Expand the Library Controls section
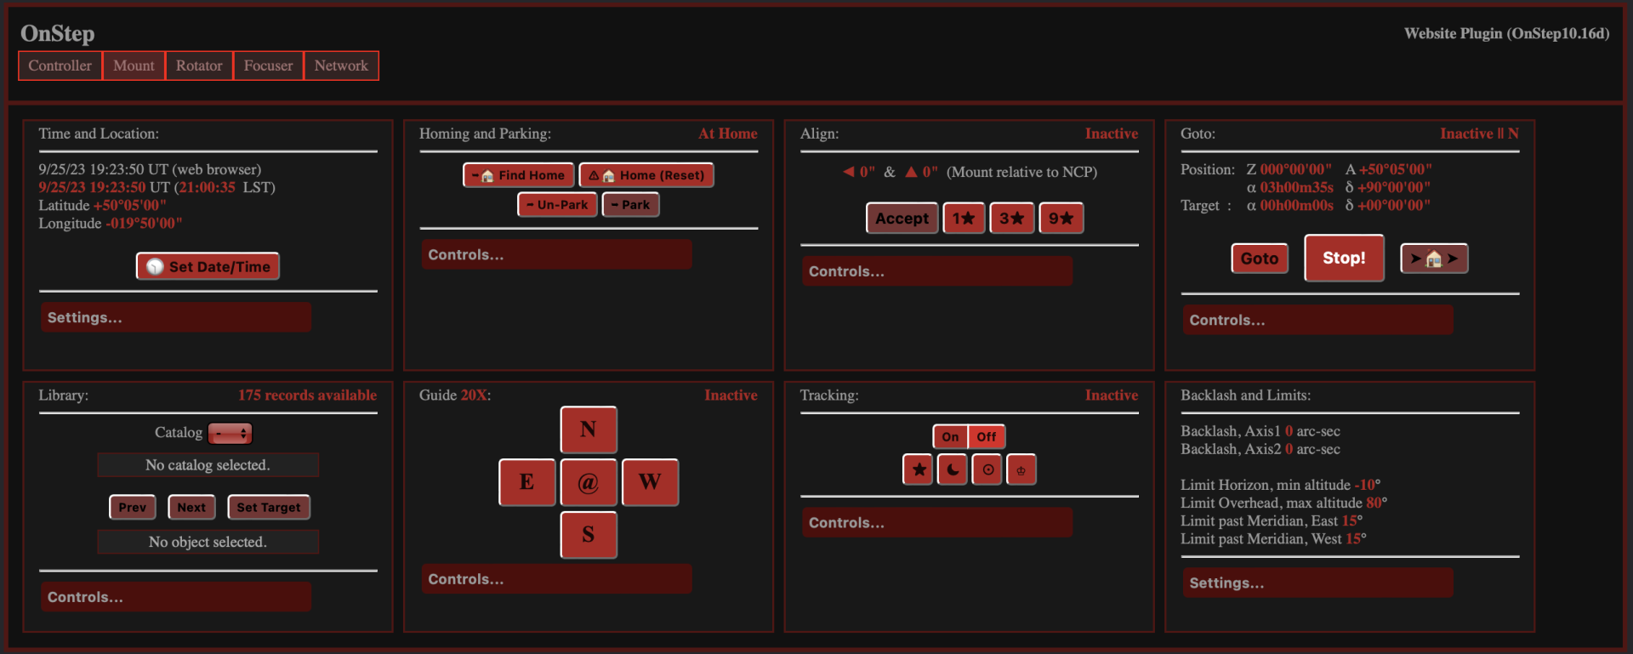This screenshot has height=654, width=1633. (176, 597)
